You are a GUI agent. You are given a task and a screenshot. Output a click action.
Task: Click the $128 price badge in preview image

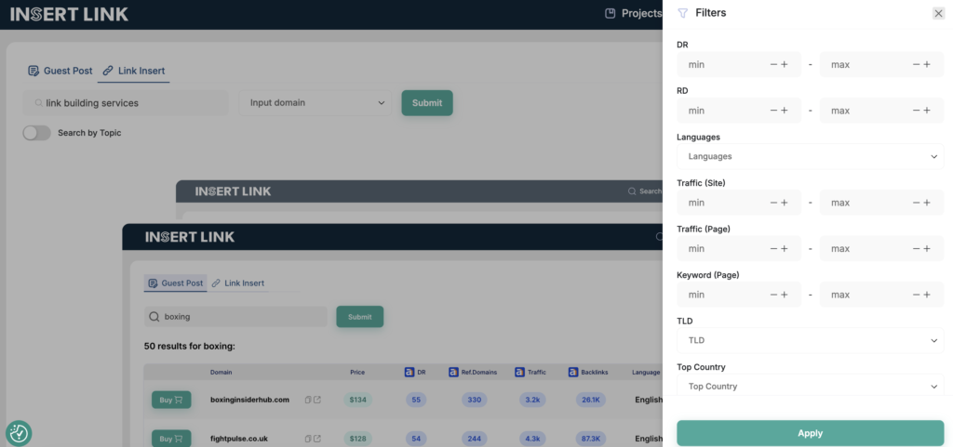pyautogui.click(x=358, y=439)
